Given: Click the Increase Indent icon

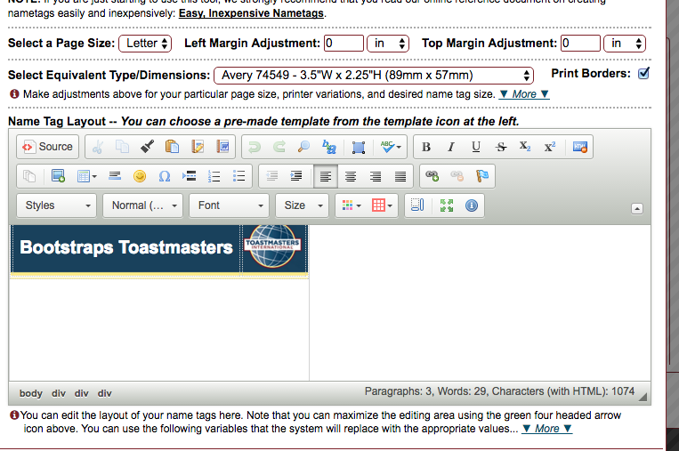Looking at the screenshot, I should (x=296, y=176).
